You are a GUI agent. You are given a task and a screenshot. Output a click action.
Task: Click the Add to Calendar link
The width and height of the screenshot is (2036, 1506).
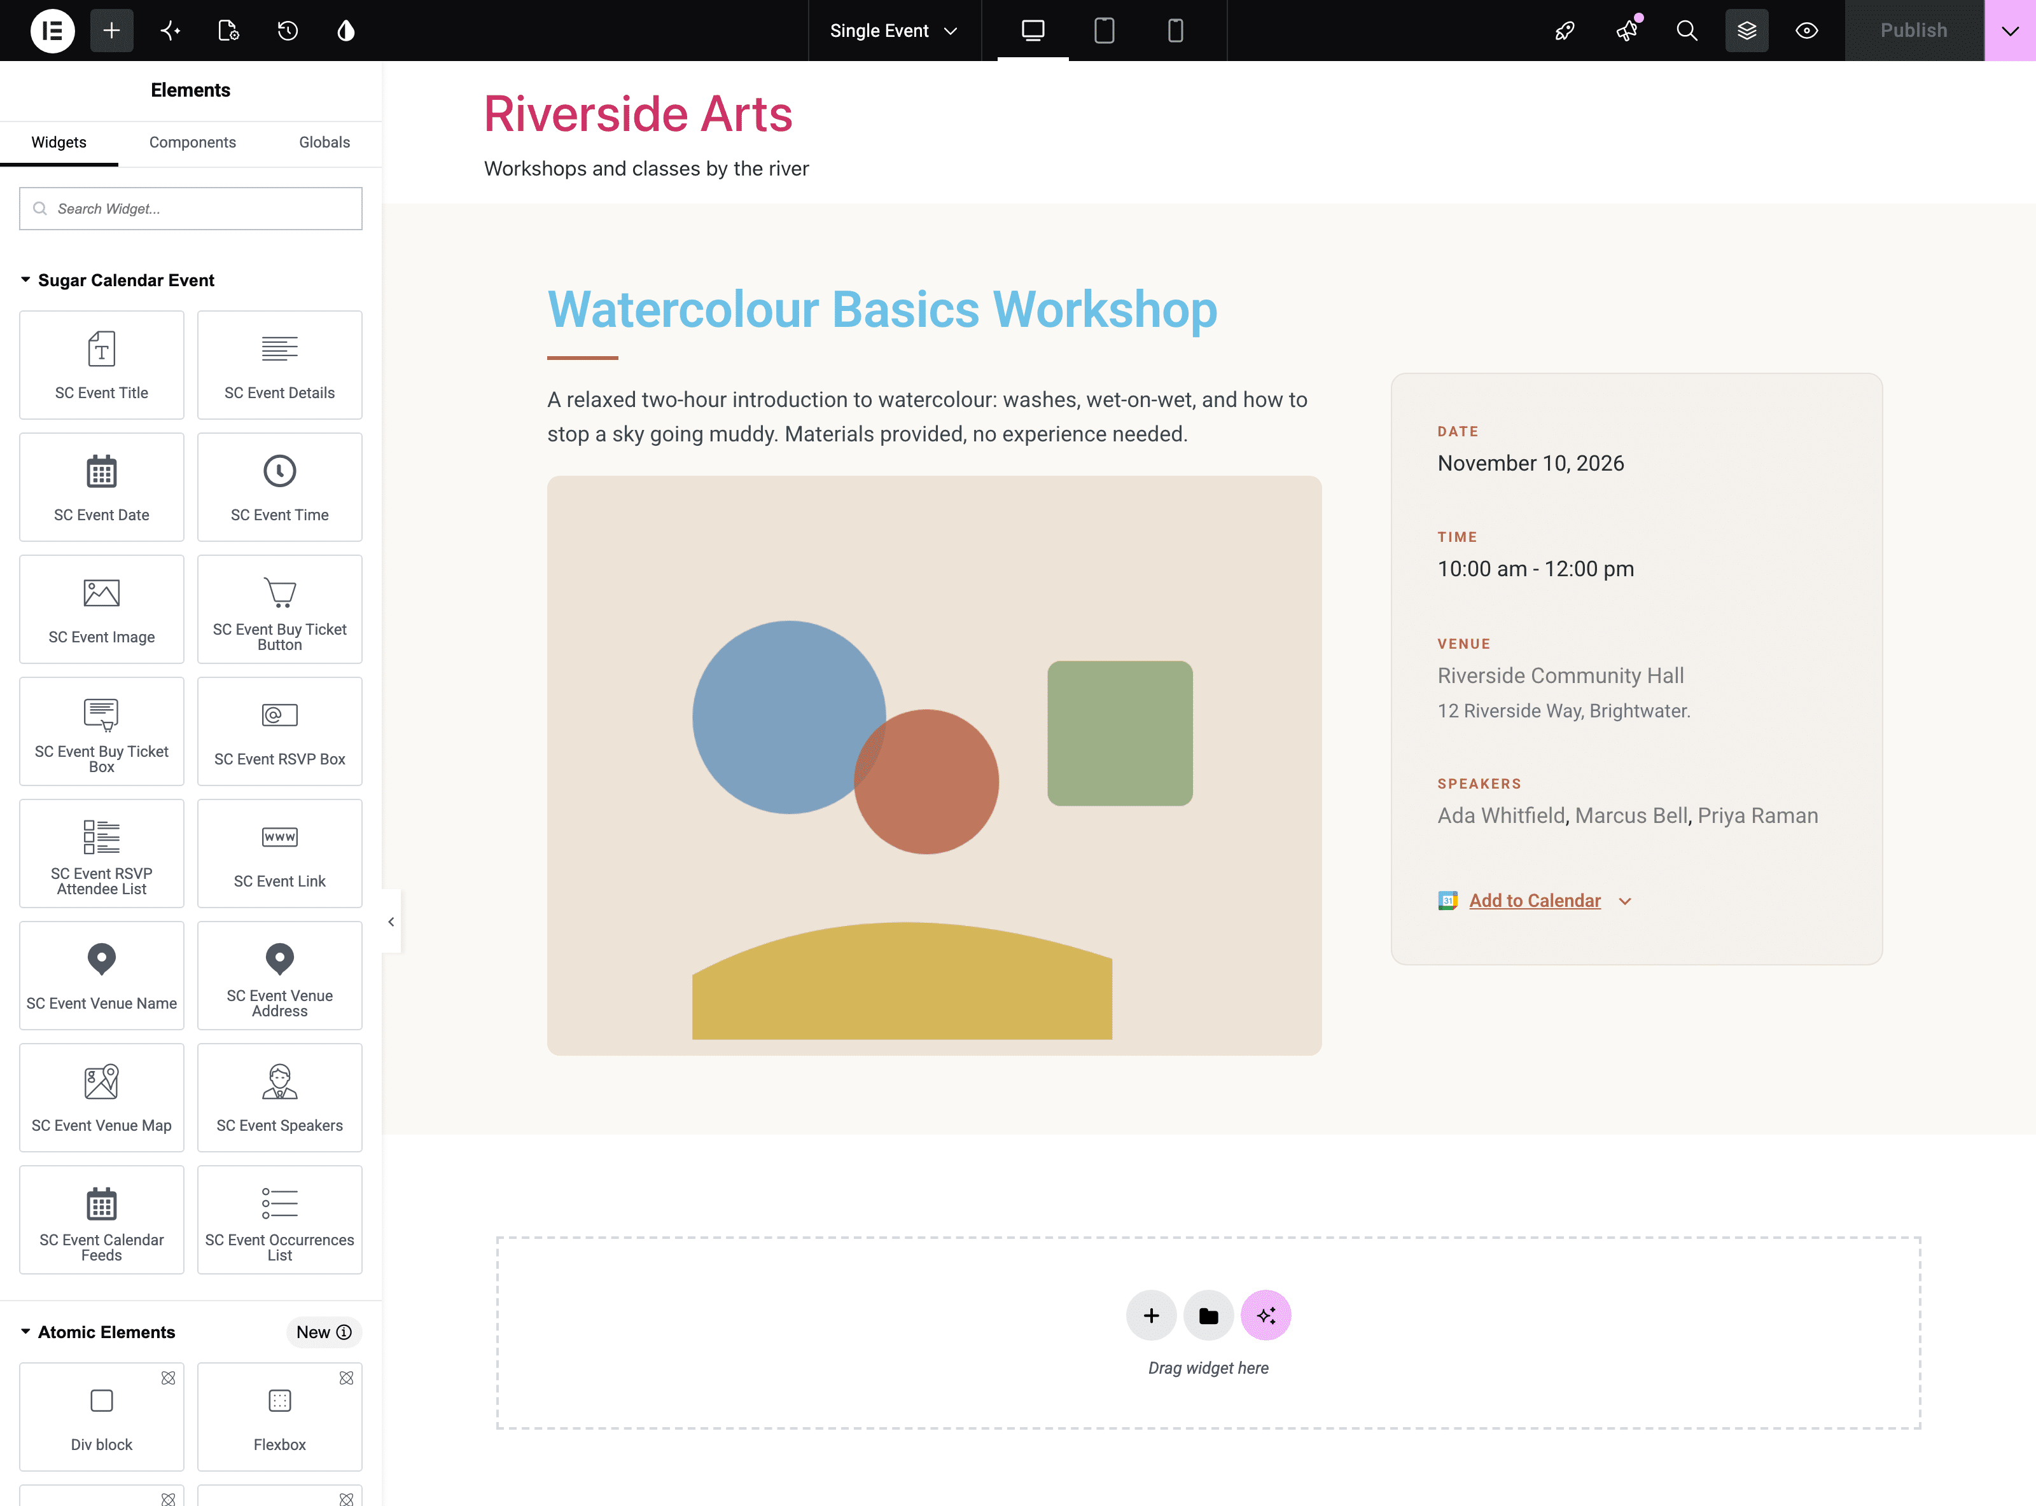[x=1535, y=901]
